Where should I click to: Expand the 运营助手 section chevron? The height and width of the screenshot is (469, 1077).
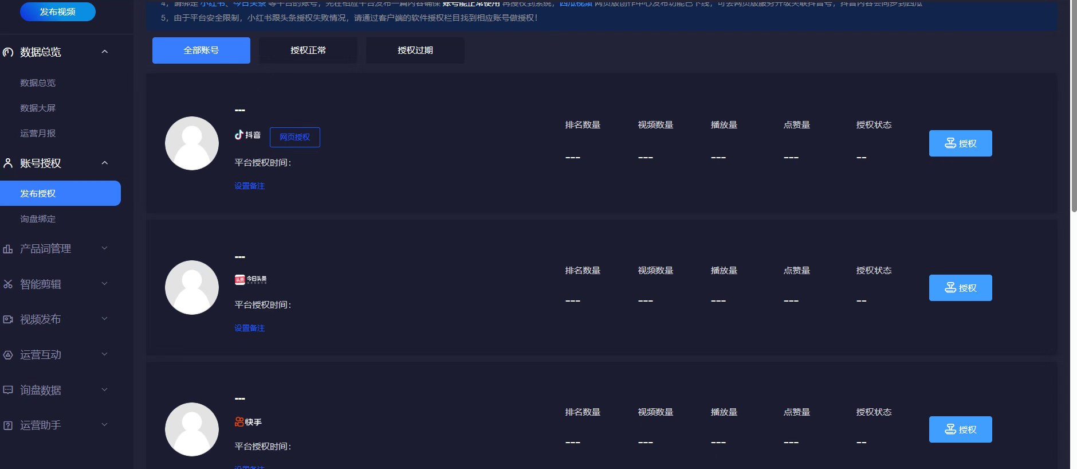(105, 425)
